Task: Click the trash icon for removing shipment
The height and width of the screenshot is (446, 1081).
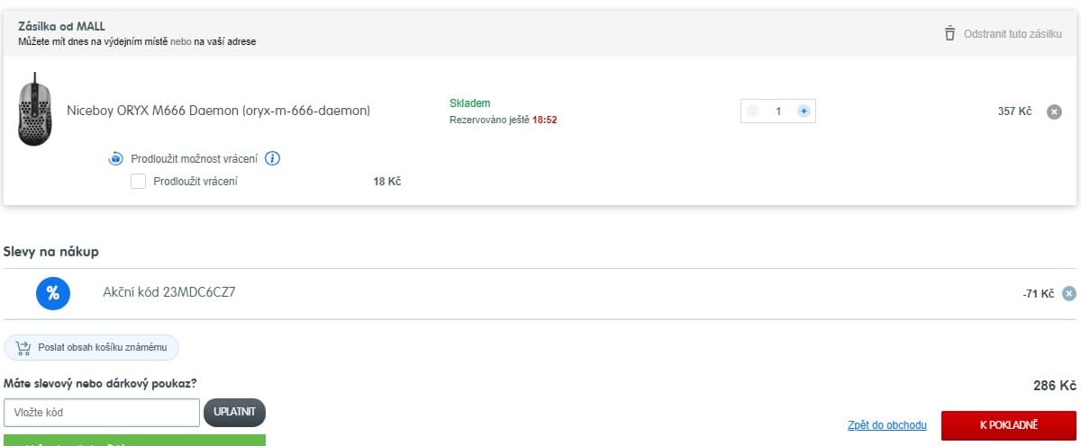Action: (949, 33)
